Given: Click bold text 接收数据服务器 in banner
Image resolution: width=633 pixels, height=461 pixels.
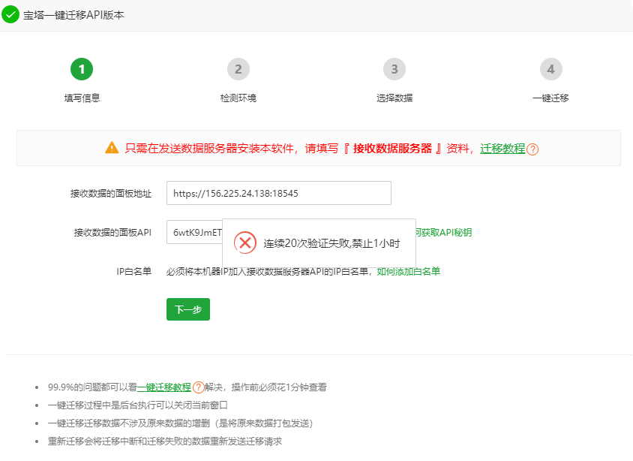Looking at the screenshot, I should click(392, 148).
